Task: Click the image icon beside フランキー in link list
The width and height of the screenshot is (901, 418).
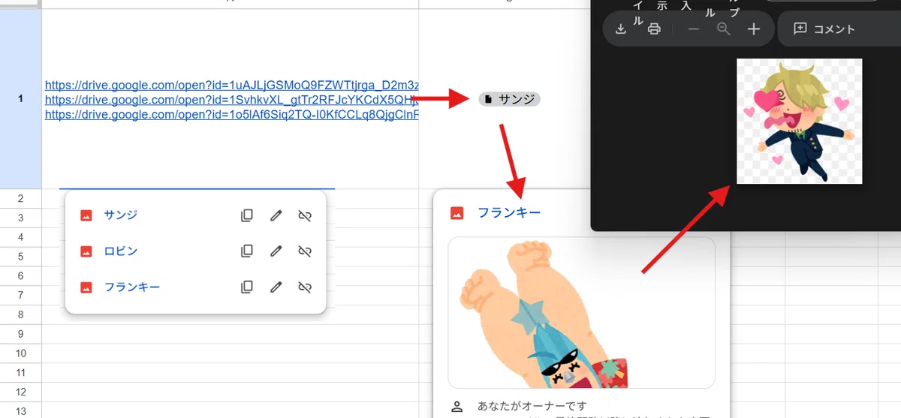Action: (86, 287)
